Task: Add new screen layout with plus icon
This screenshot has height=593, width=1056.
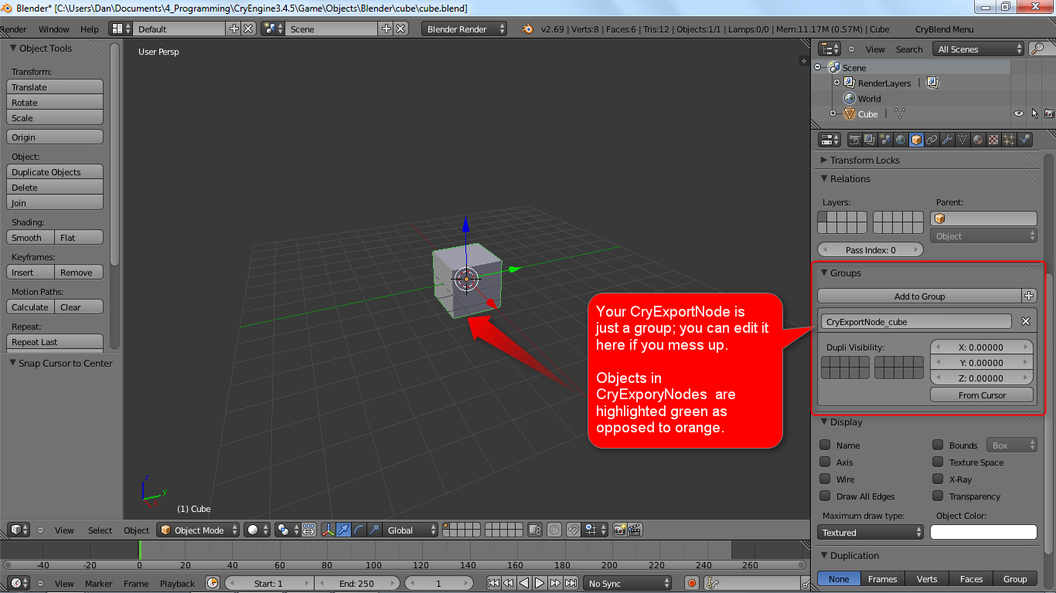Action: pyautogui.click(x=234, y=29)
